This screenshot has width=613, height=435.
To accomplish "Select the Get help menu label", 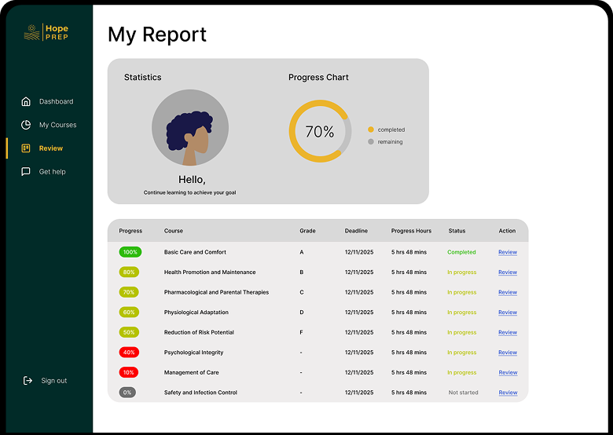I will pyautogui.click(x=53, y=172).
